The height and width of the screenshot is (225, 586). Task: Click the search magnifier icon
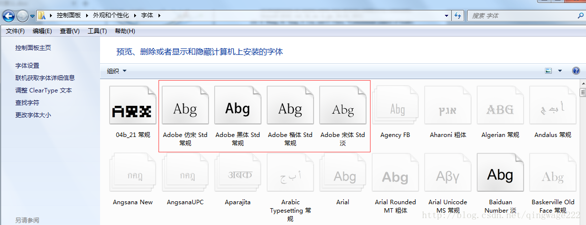point(581,16)
